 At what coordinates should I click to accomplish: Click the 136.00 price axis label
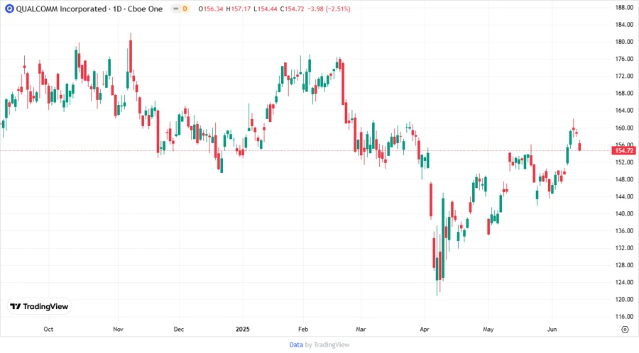click(624, 230)
